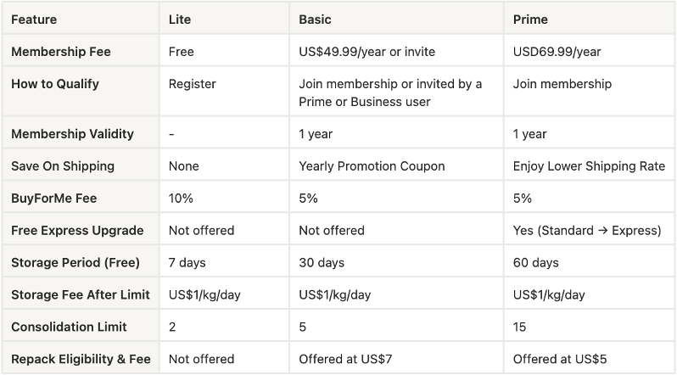The height and width of the screenshot is (375, 677).
Task: Click the Enjoy Lower Shipping Rate cell
Action: [589, 166]
